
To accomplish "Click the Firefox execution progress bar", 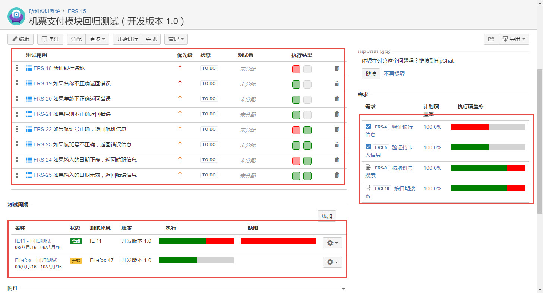I will click(196, 260).
